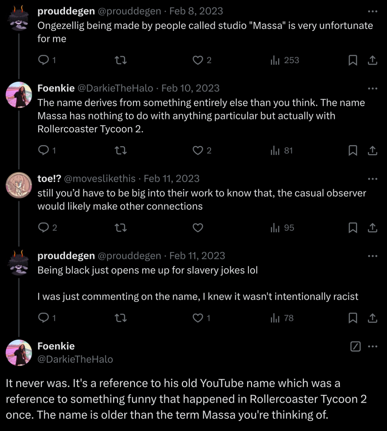Image resolution: width=387 pixels, height=431 pixels.
Task: Like prouddegen's 'Being black' tweet
Action: [198, 318]
